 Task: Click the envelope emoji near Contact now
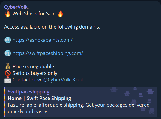pos(8,80)
